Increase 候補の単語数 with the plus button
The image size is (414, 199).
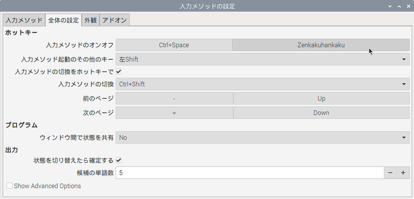coord(403,173)
